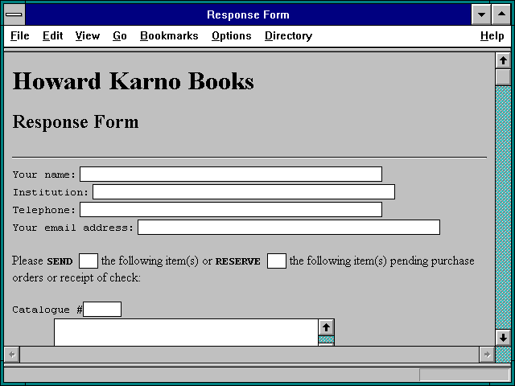Open the View menu

coord(88,35)
